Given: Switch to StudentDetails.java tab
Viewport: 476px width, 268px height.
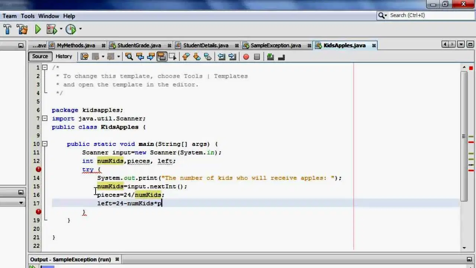Looking at the screenshot, I should 205,45.
